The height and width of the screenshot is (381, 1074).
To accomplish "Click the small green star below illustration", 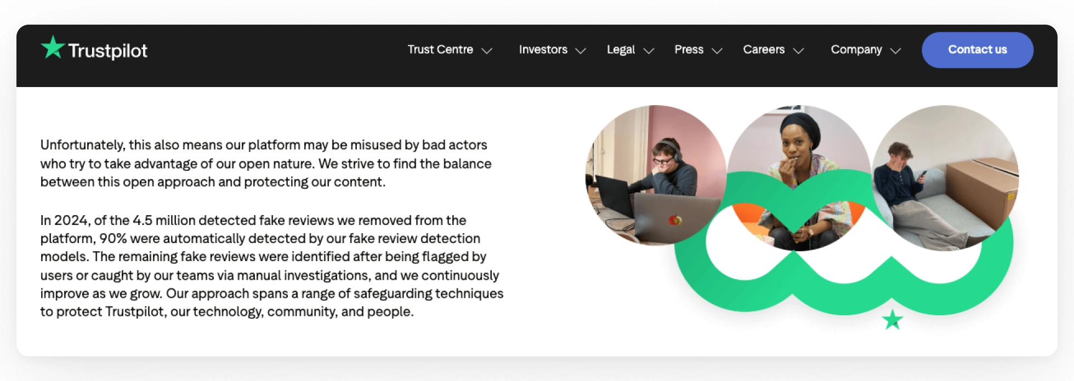I will click(x=893, y=320).
